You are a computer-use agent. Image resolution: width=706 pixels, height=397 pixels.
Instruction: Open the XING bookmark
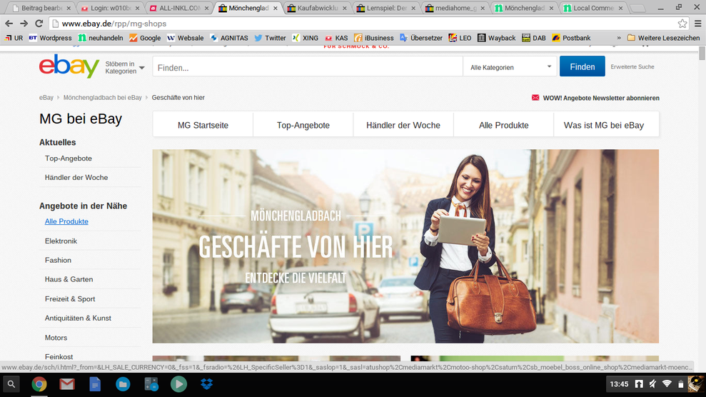click(x=306, y=38)
